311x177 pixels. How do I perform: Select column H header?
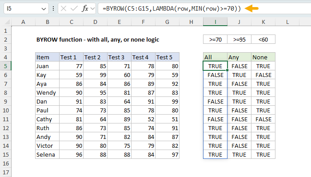[191, 22]
